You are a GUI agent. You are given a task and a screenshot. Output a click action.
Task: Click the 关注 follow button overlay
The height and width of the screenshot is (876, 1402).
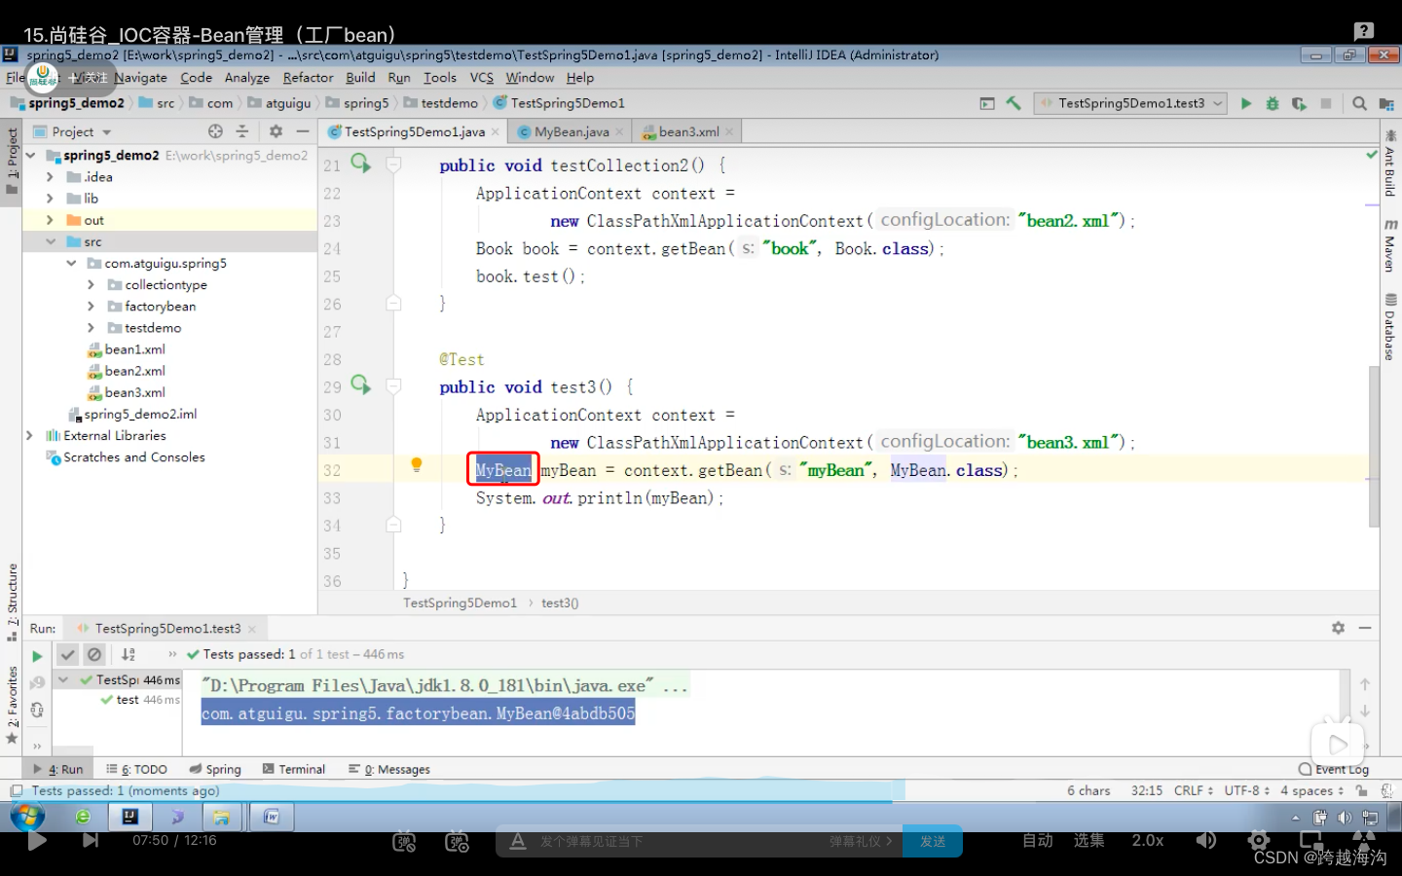(x=89, y=77)
